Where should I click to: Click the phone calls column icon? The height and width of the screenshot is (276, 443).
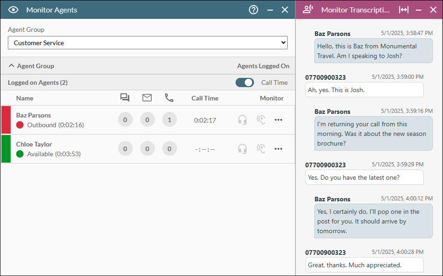(169, 98)
